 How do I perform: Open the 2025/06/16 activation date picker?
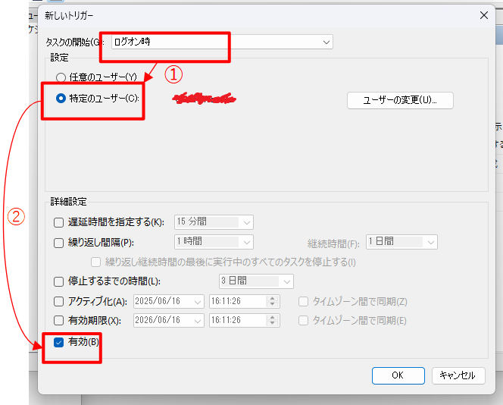(x=169, y=301)
